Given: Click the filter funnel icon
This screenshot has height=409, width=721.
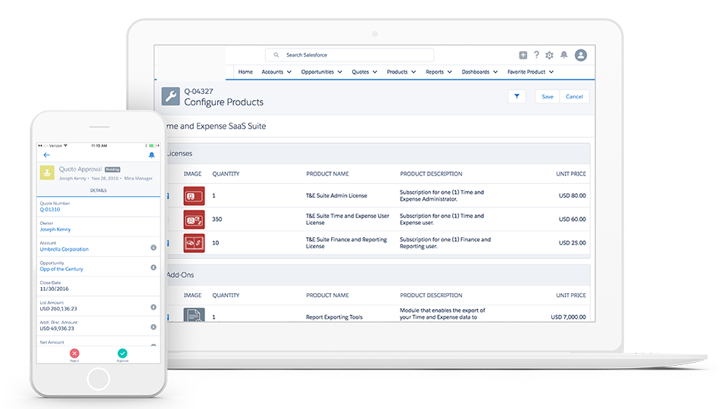Looking at the screenshot, I should 517,97.
